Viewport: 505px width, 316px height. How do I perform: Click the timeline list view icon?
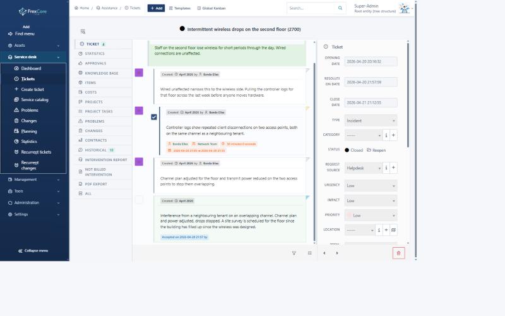[x=310, y=253]
